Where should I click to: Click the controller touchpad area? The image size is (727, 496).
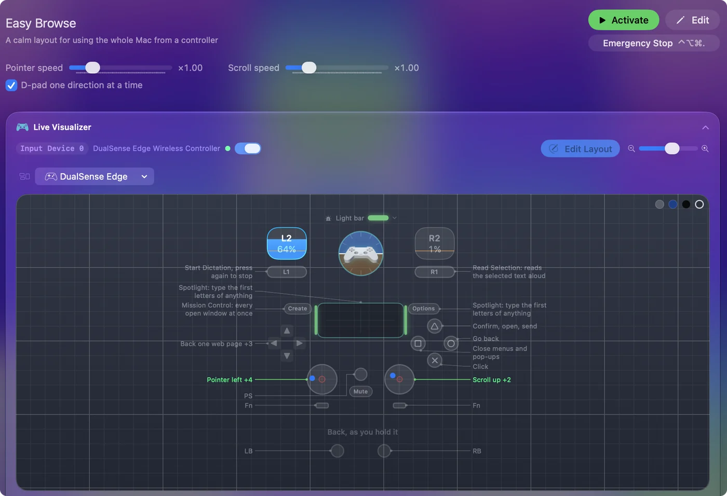pos(360,320)
